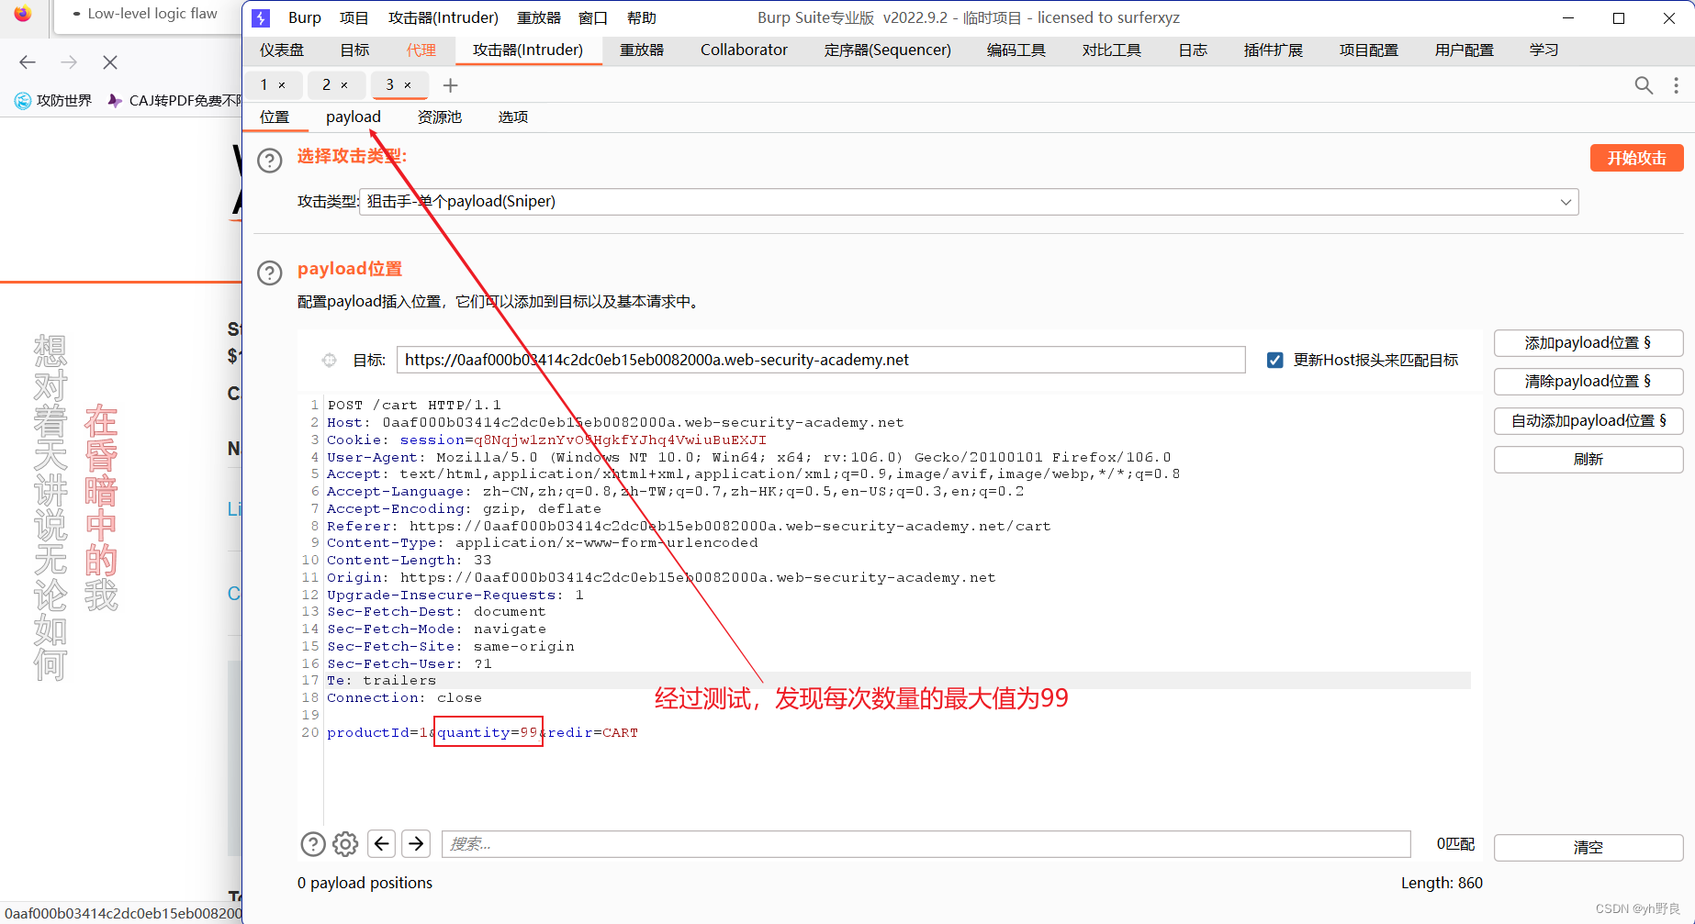Switch to 对比工具 tab
This screenshot has width=1695, height=924.
point(1112,50)
